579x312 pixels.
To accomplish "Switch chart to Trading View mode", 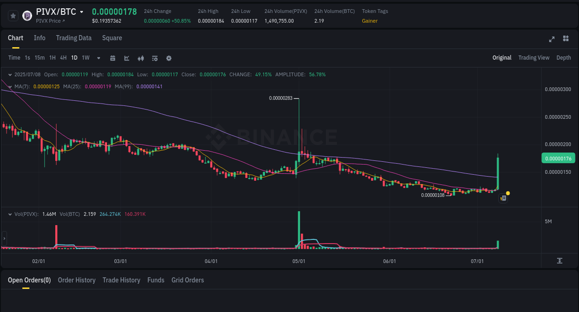I will click(534, 58).
